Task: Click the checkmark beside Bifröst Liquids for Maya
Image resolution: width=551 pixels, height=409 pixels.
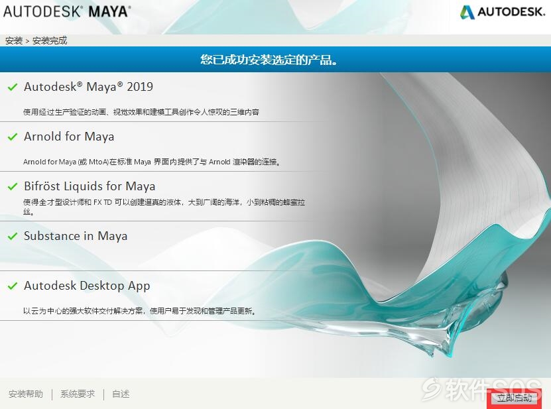Action: pos(13,186)
